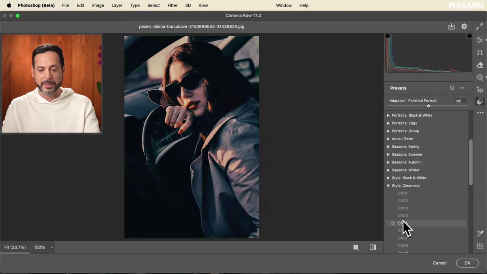Open the Type menu
Screen dimensions: 487x274
point(135,5)
